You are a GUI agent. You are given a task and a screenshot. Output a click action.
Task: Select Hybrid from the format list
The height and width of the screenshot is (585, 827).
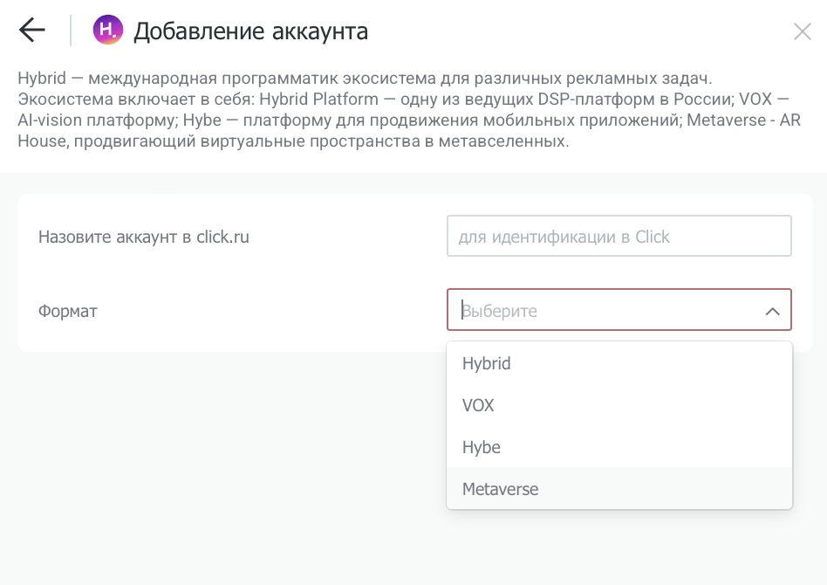click(x=619, y=363)
